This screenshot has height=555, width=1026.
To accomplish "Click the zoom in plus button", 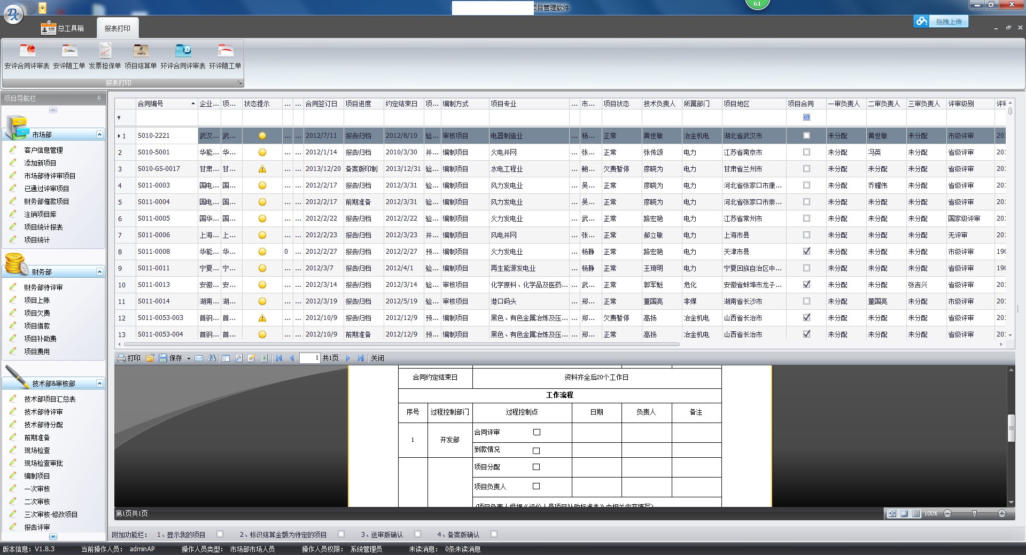I will [x=1002, y=513].
